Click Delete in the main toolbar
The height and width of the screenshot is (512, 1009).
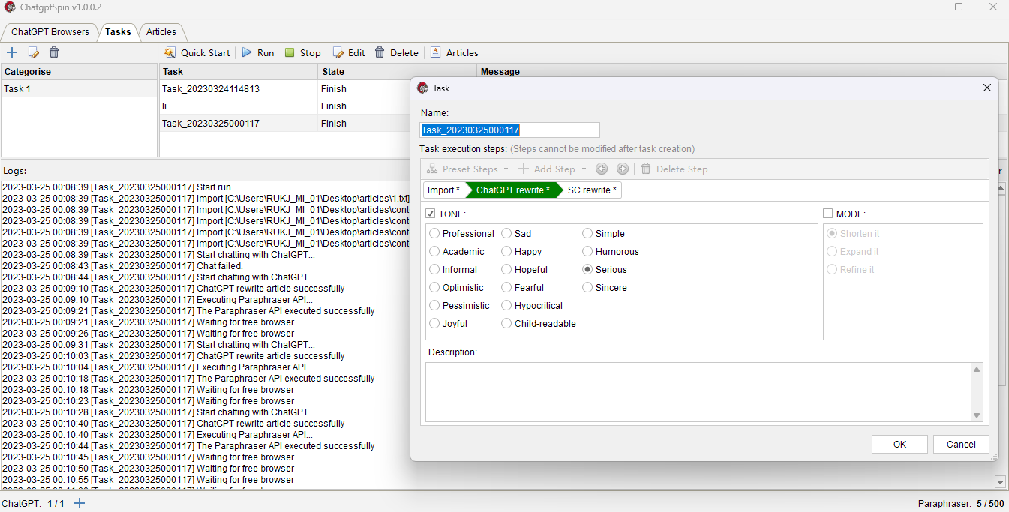[396, 53]
